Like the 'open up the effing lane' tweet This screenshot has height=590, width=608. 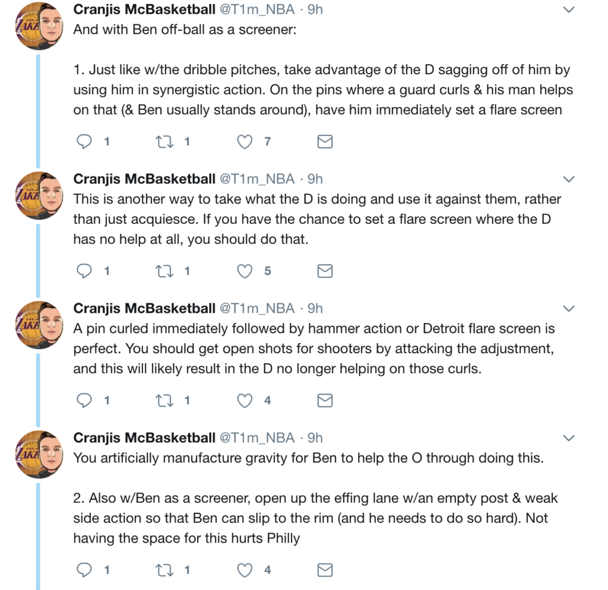pos(245,570)
